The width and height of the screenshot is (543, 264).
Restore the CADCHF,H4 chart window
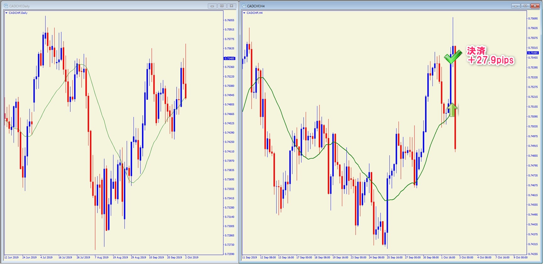[x=525, y=6]
